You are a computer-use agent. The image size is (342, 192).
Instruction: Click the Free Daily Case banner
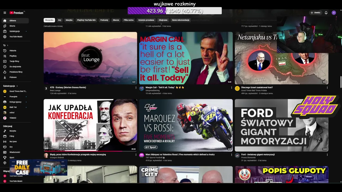click(38, 168)
